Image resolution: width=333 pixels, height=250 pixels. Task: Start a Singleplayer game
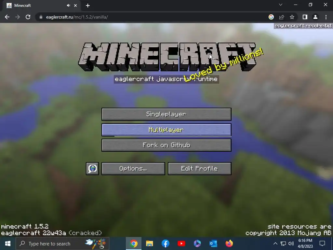[166, 114]
